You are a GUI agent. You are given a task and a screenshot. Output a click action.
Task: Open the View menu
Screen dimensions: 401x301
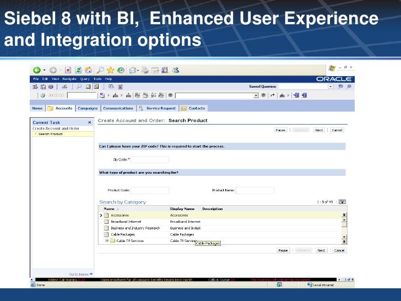coord(55,79)
